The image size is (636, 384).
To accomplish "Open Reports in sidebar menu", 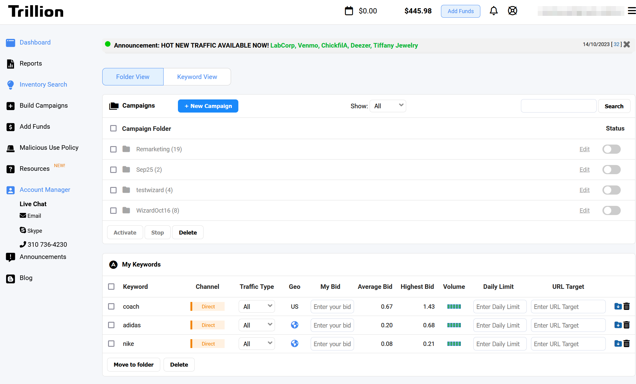I will (31, 63).
